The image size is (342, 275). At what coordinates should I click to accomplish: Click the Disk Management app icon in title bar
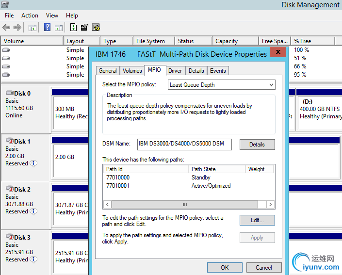(4, 4)
